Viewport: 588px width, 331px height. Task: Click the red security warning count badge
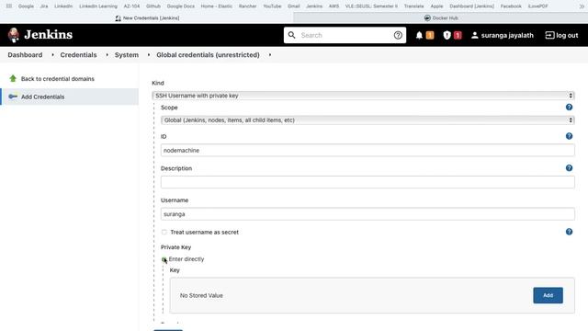(458, 35)
